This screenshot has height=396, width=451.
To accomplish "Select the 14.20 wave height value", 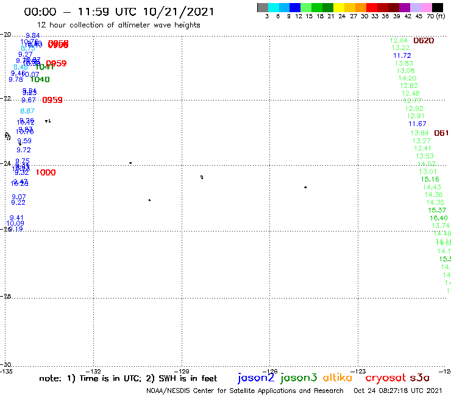I will [407, 78].
